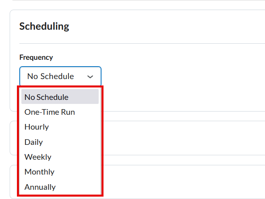Viewport: 265px width, 199px height.
Task: Click the Hourly entry below One-Time Run
Action: [x=37, y=127]
